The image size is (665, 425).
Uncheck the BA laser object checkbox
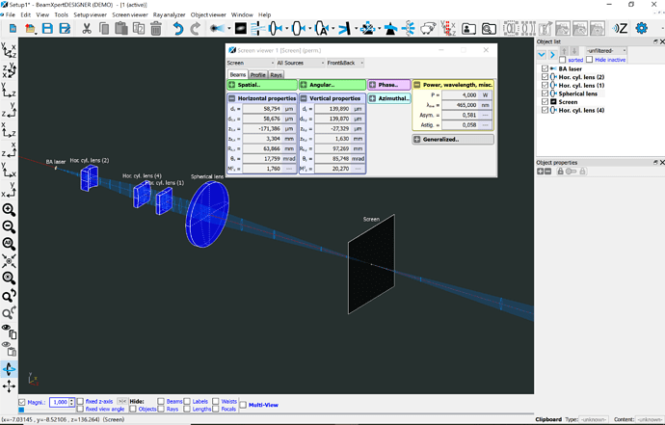[545, 68]
